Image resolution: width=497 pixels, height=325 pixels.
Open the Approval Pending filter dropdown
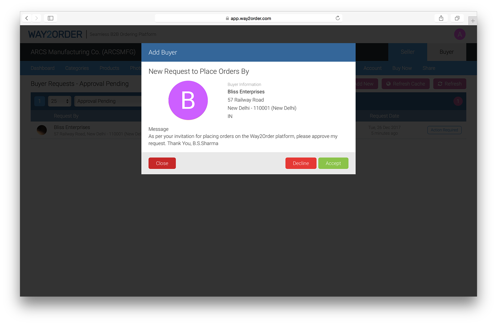point(108,101)
